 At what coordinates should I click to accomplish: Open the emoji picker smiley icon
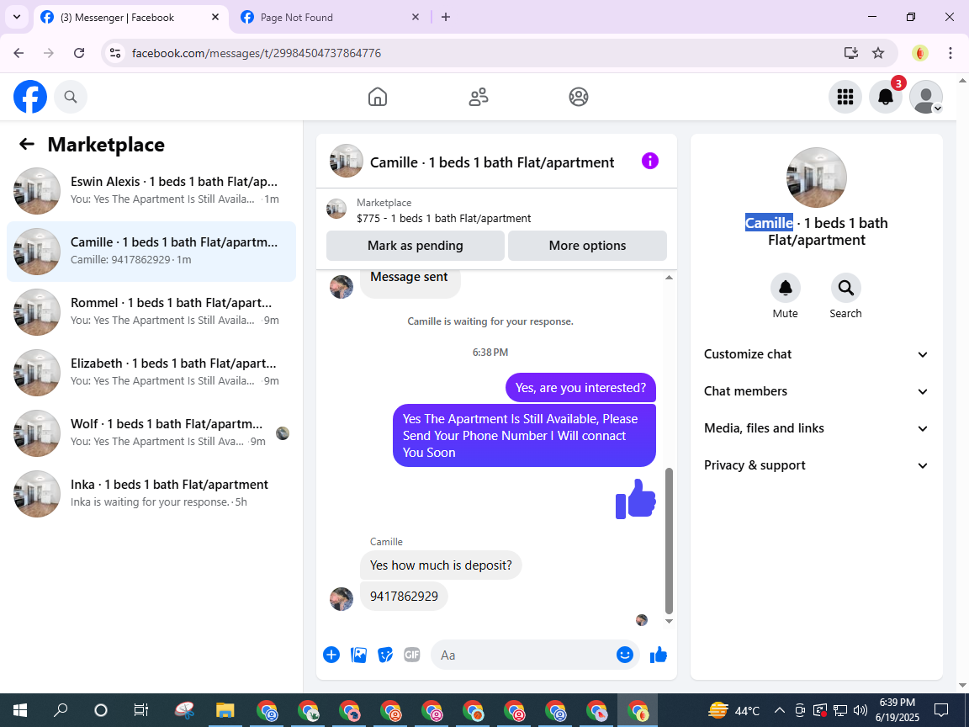625,655
